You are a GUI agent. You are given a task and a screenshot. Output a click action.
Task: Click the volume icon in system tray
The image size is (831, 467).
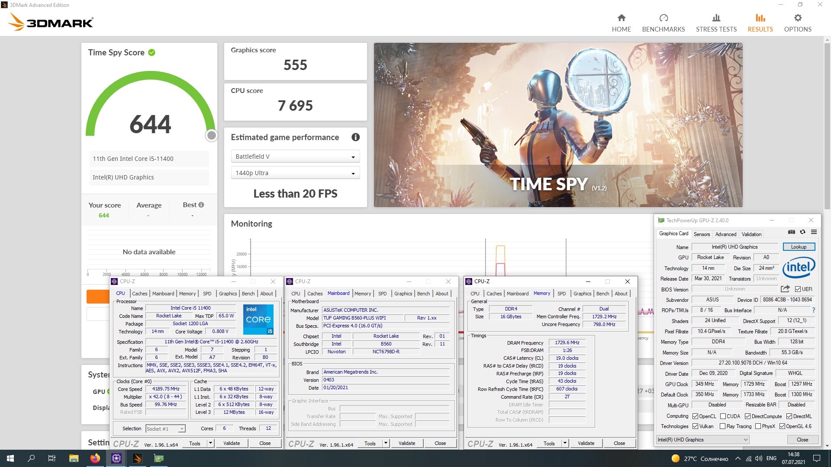pos(759,459)
